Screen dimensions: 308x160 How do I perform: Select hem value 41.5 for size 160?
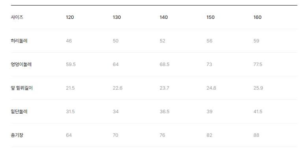click(x=258, y=112)
